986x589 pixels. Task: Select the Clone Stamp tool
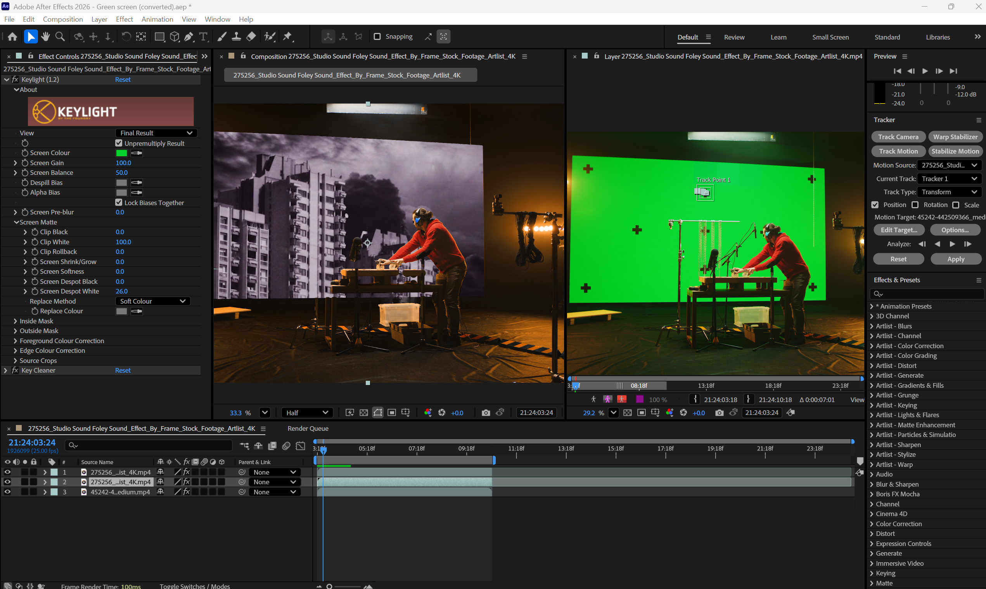236,36
